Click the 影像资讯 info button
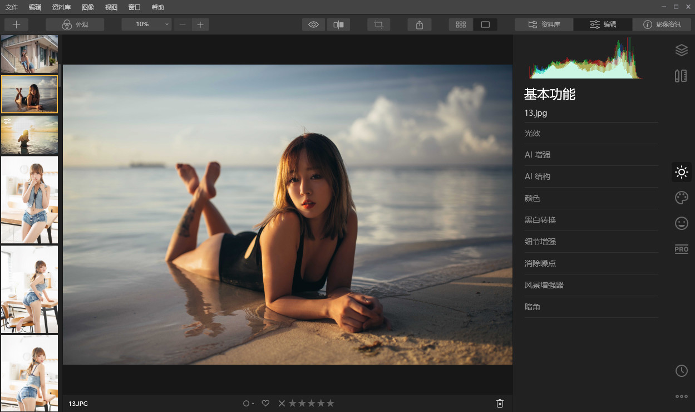This screenshot has height=412, width=695. pyautogui.click(x=662, y=24)
